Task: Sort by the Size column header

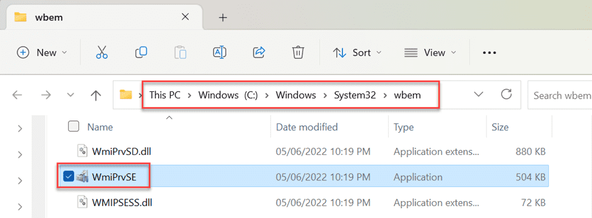Action: (500, 127)
